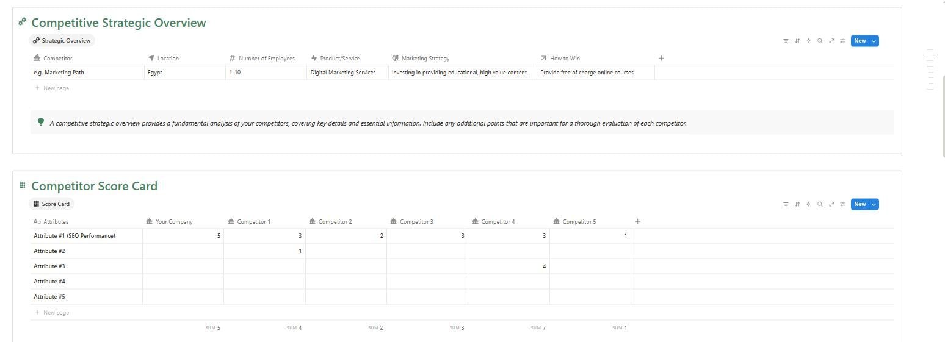Click the gears icon beside Competitive Strategic Overview

click(x=23, y=21)
